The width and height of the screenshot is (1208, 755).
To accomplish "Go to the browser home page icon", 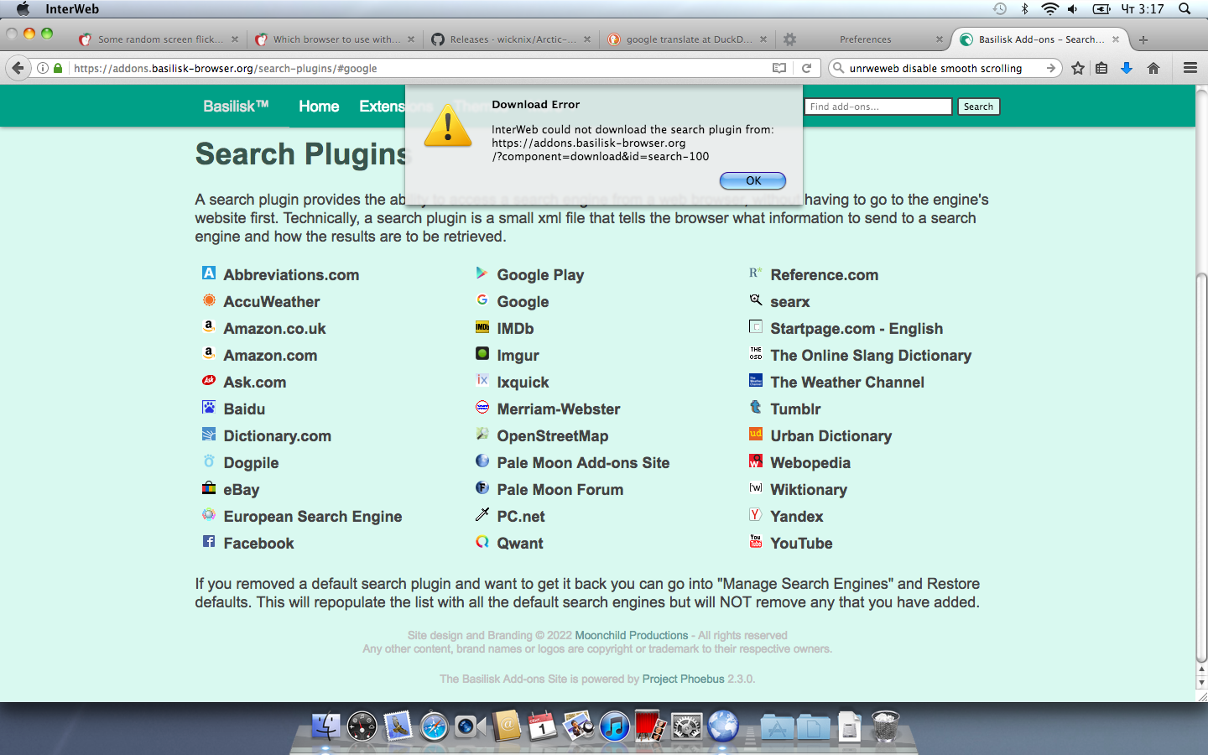I will point(1153,68).
